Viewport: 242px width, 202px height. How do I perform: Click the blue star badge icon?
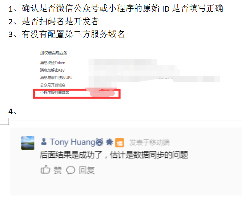pyautogui.click(x=109, y=142)
